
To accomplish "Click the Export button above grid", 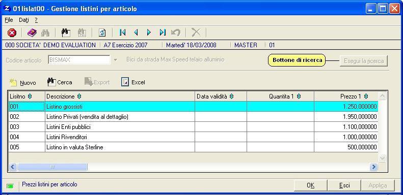I will [x=97, y=82].
